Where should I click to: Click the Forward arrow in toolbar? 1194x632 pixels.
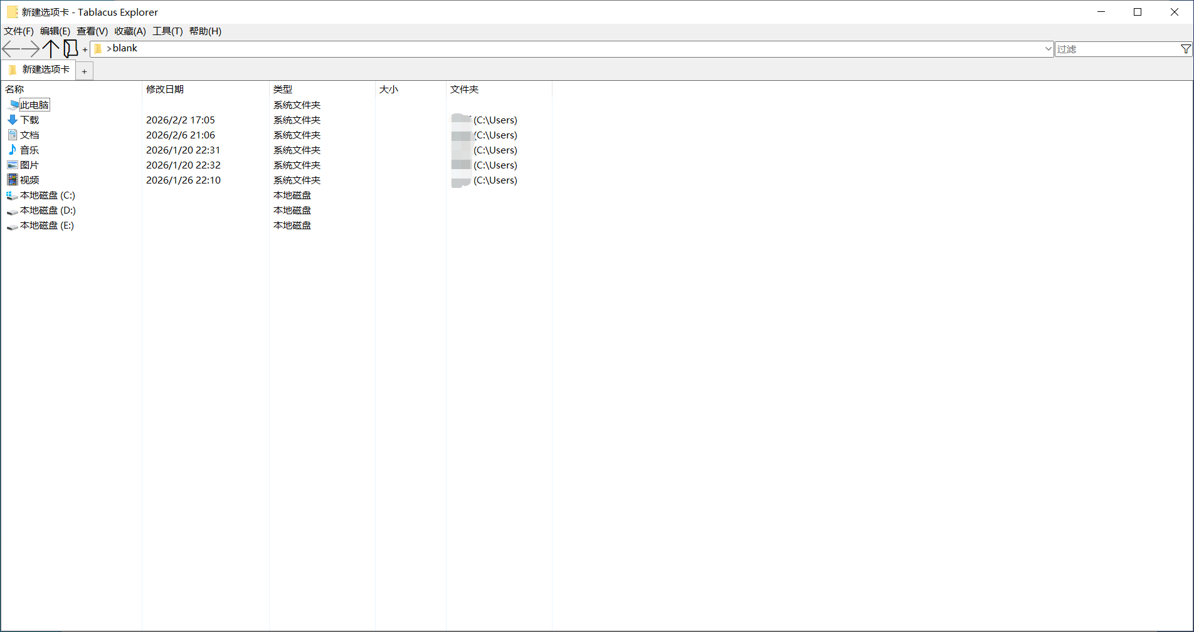(30, 48)
